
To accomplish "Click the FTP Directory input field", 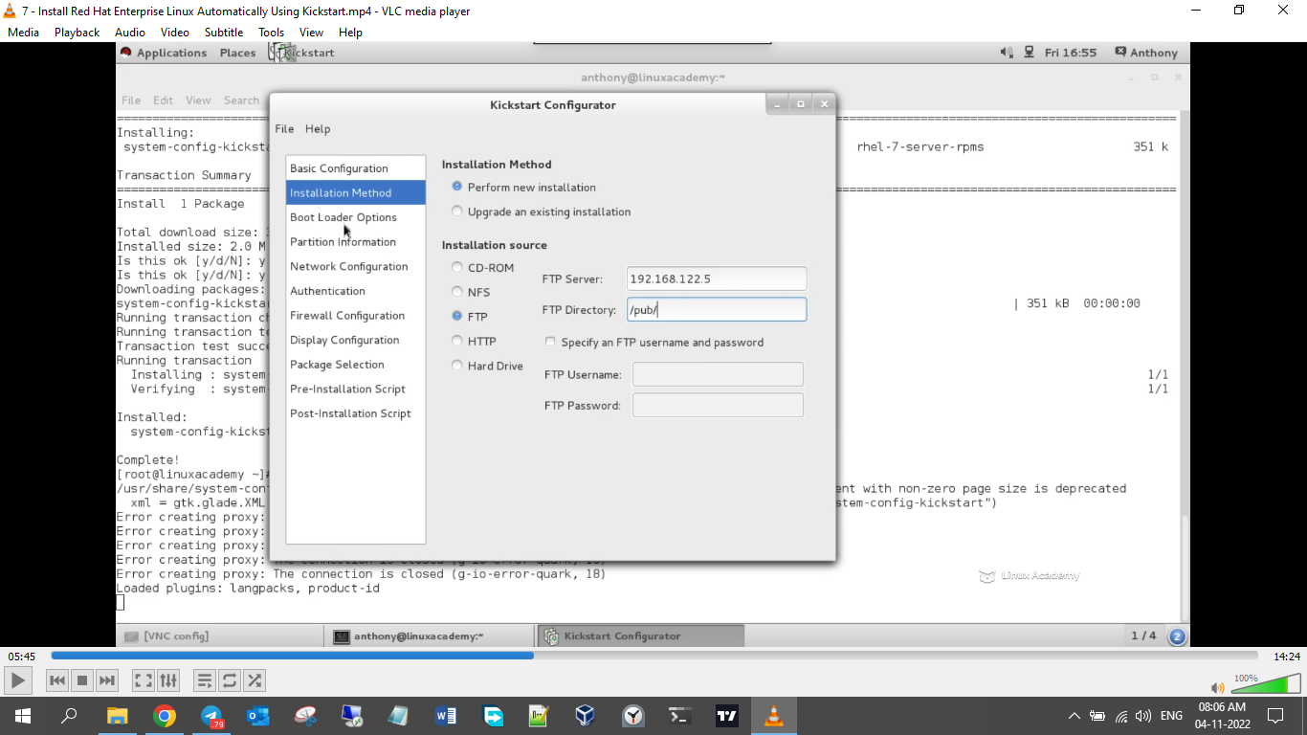I will [x=717, y=309].
